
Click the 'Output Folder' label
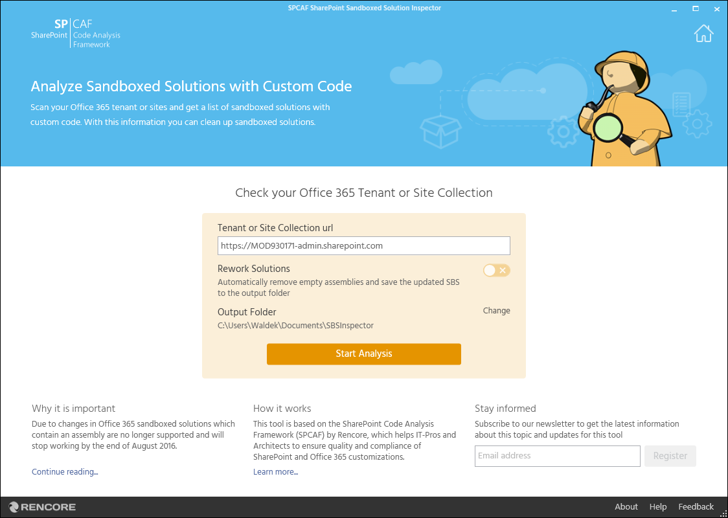click(x=247, y=312)
